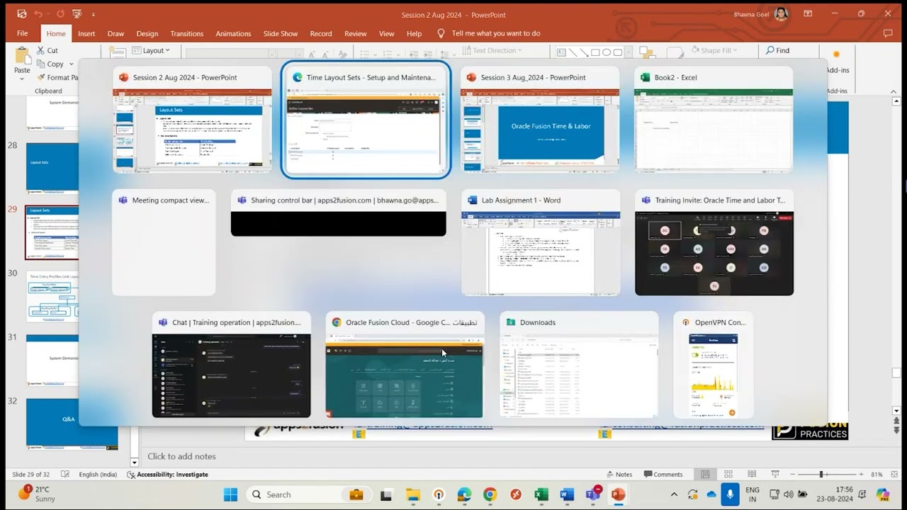The height and width of the screenshot is (510, 907).
Task: Click the Click to add notes area
Action: tap(181, 456)
